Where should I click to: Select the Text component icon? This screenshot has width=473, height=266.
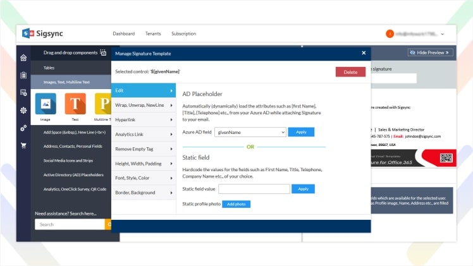75,104
